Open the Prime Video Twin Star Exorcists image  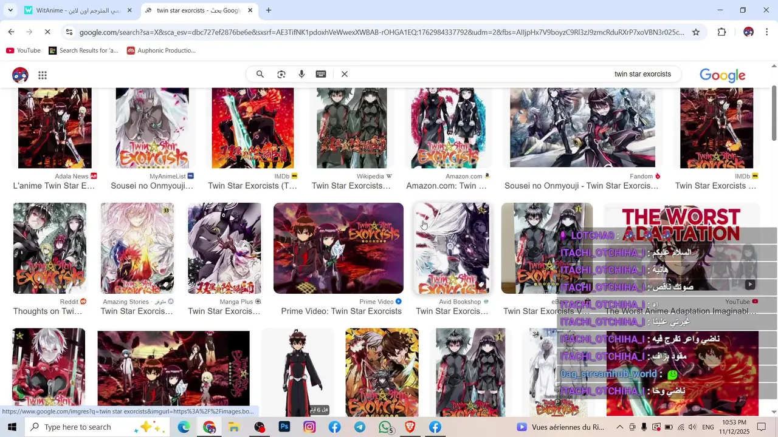click(339, 248)
